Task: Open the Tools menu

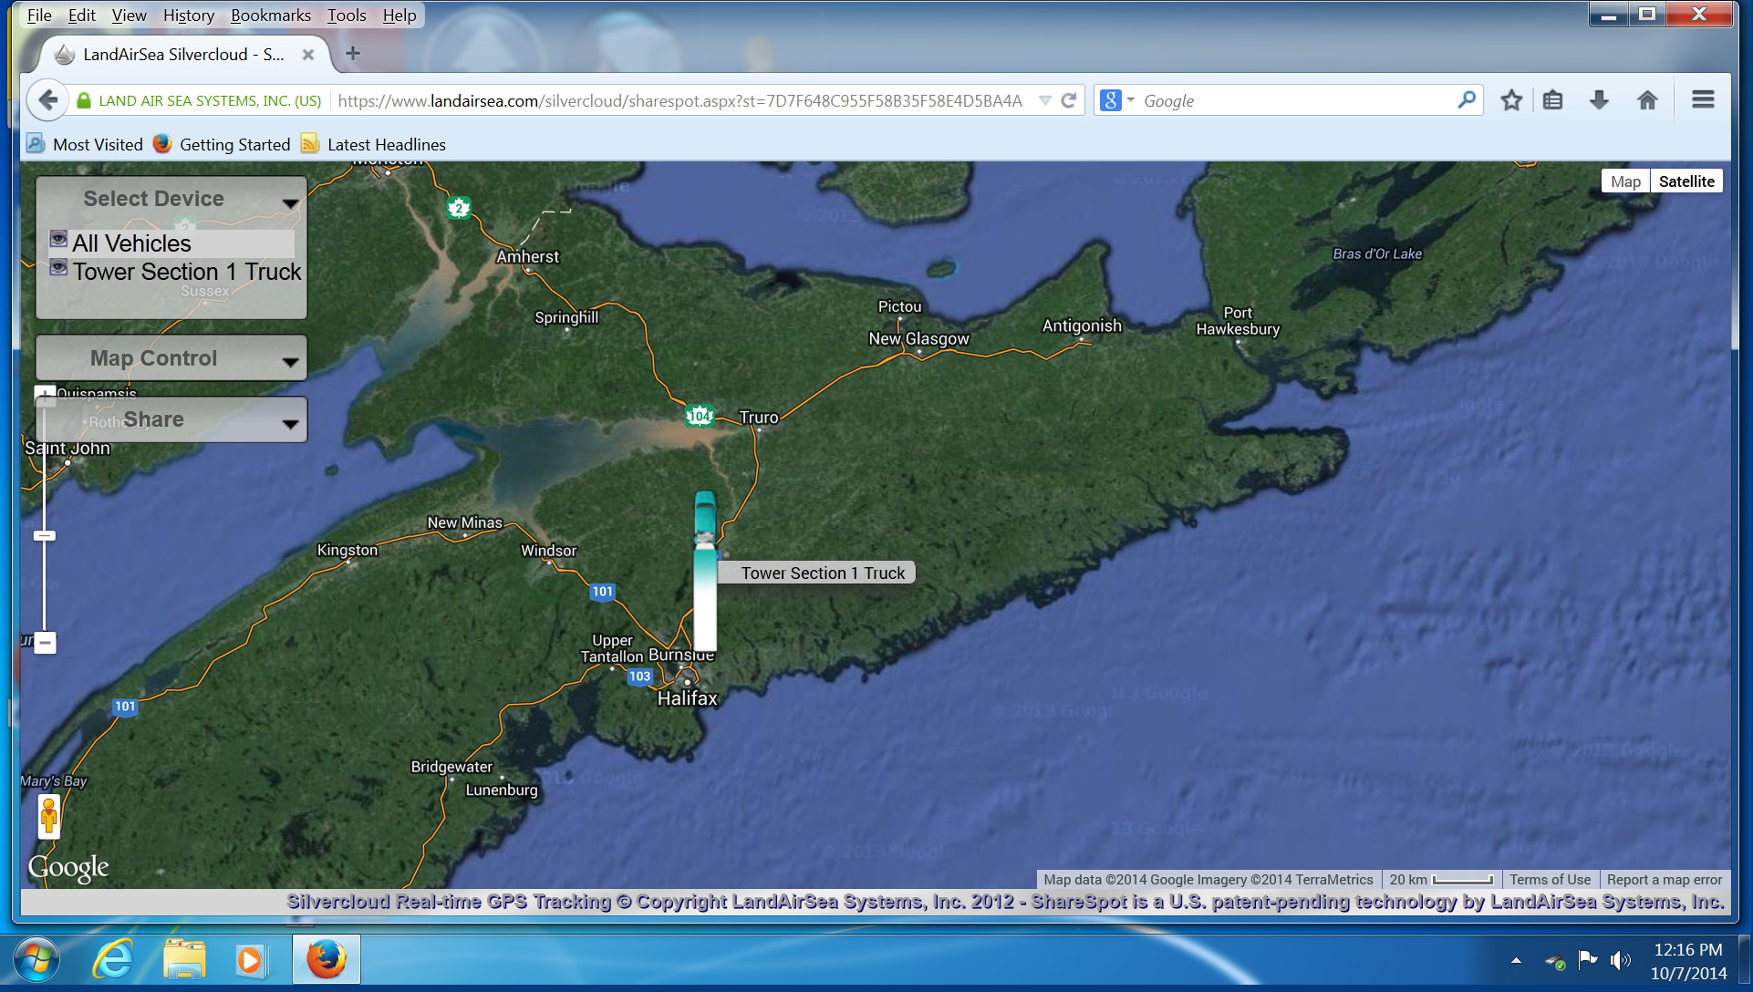Action: [347, 15]
